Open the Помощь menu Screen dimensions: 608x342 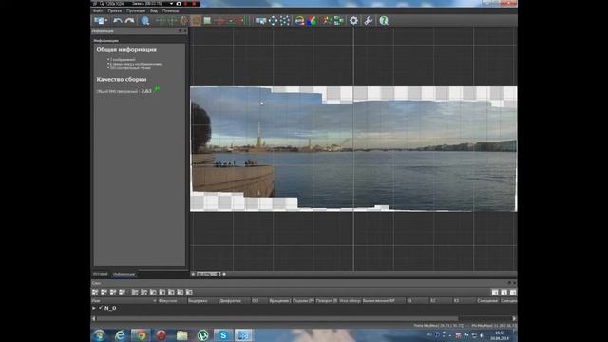(171, 10)
